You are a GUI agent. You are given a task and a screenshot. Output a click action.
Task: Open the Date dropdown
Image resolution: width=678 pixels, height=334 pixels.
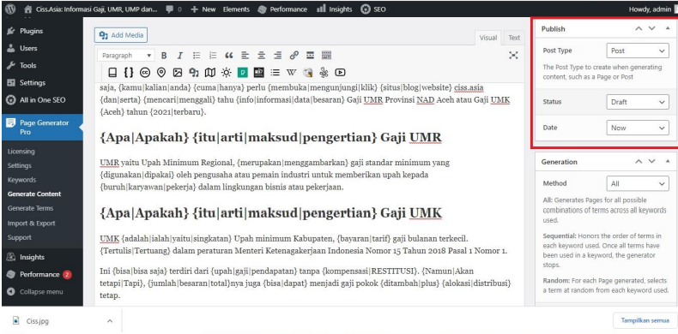638,128
